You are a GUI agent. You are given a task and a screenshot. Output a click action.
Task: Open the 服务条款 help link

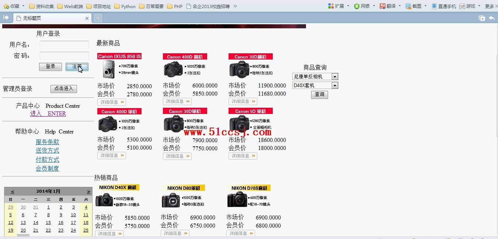48,142
